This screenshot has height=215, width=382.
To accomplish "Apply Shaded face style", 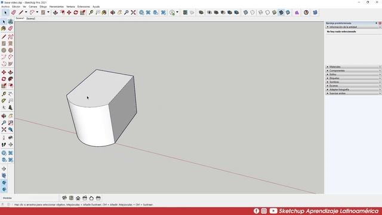I will pyautogui.click(x=275, y=12).
